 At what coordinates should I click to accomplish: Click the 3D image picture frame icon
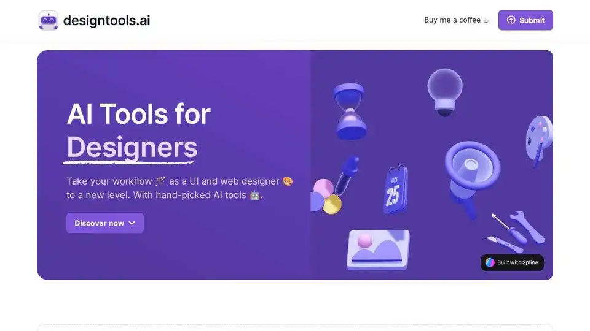[378, 249]
